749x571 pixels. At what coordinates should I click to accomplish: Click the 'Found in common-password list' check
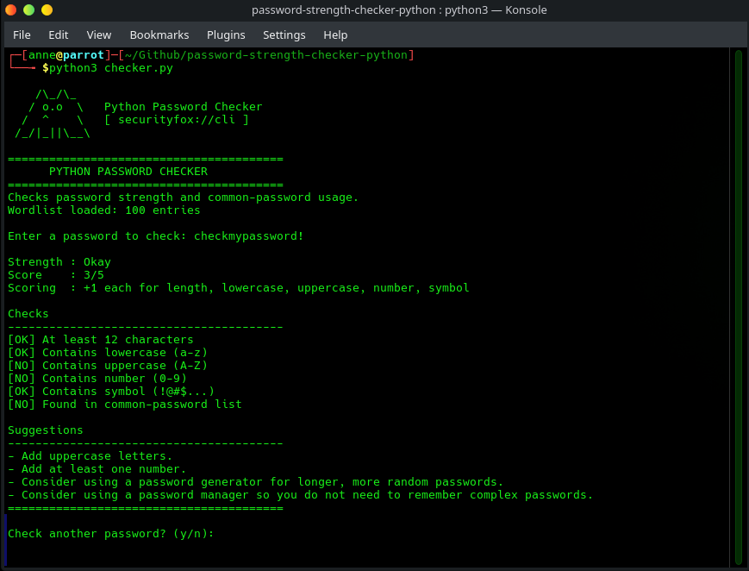125,405
